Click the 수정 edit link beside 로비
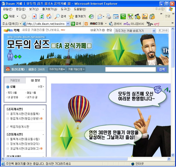Image resolution: width=176 pixels, height=167 pixels. point(41,87)
